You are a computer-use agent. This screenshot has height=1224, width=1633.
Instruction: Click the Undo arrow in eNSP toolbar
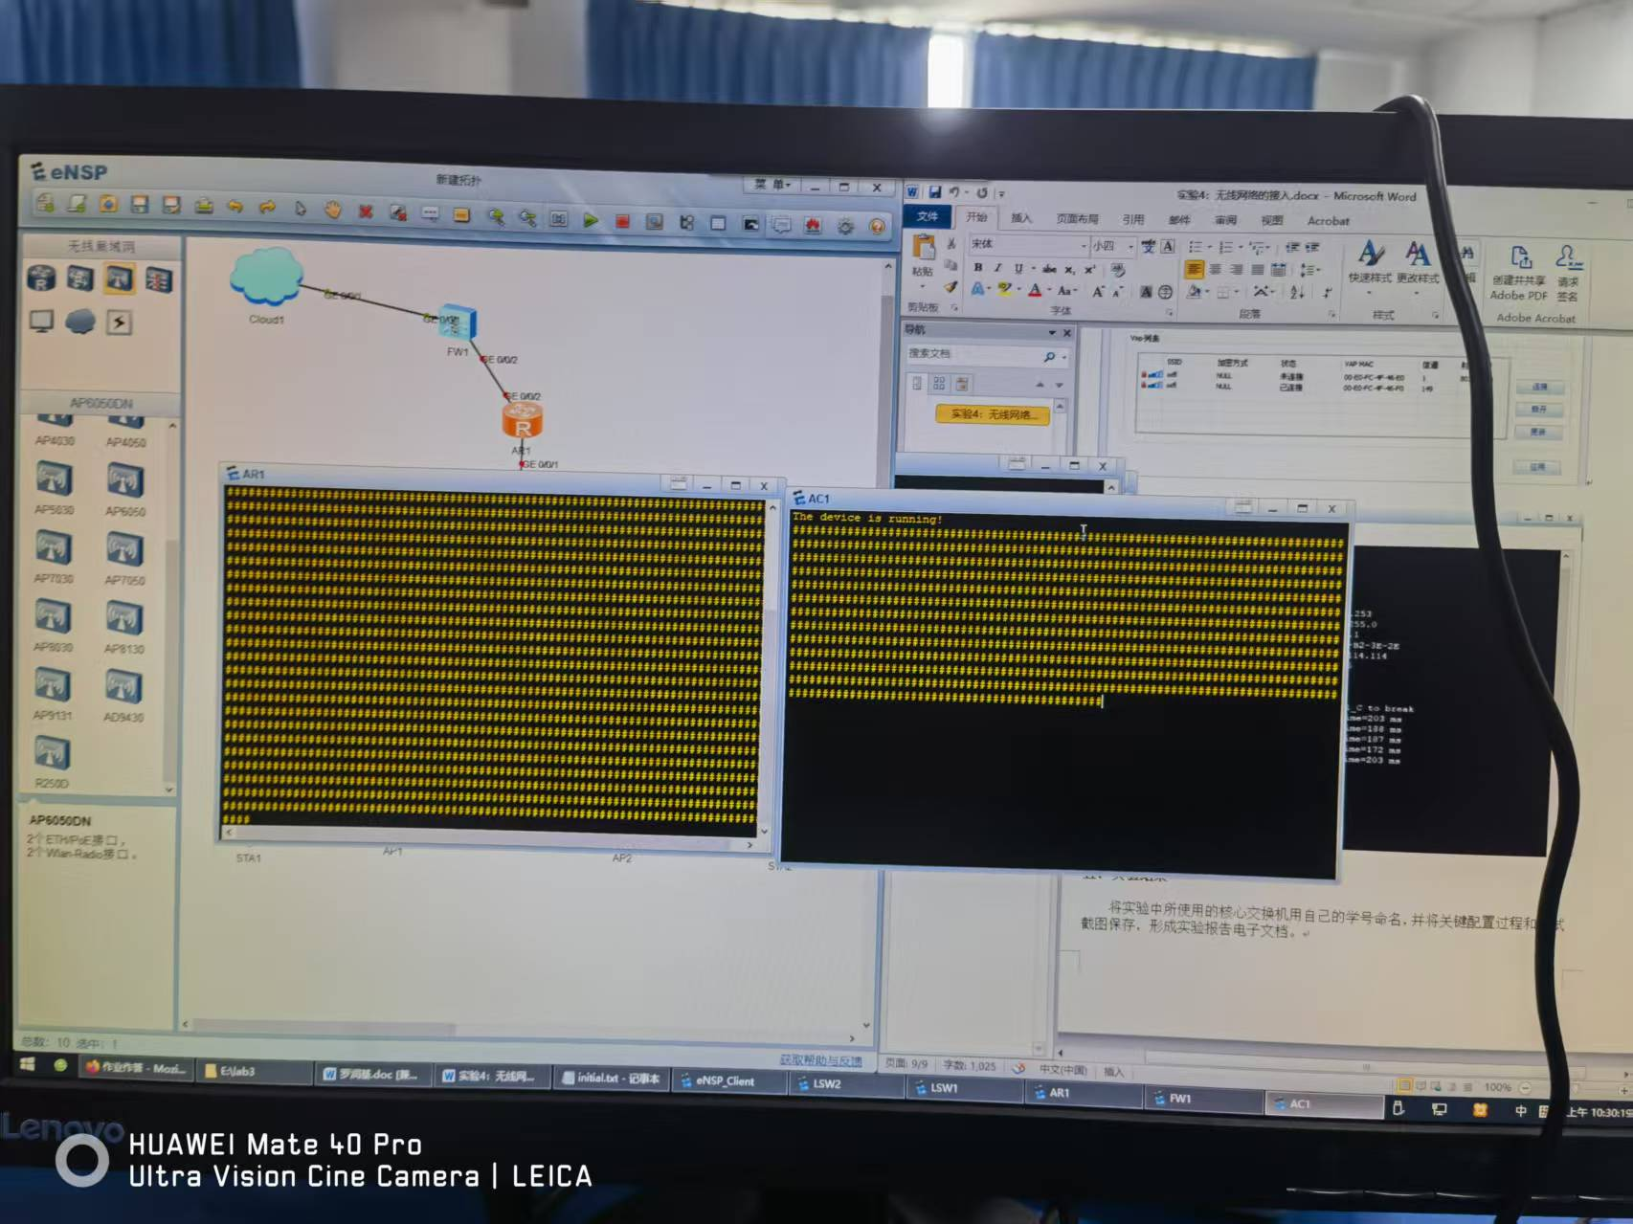tap(235, 207)
